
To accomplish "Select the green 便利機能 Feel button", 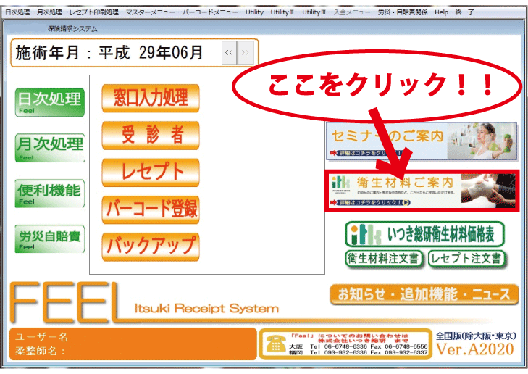I will coord(49,194).
